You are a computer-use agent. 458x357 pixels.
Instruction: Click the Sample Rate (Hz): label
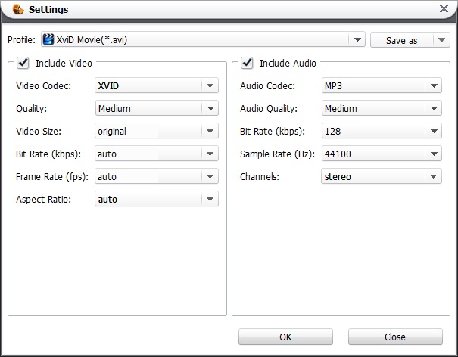(278, 154)
